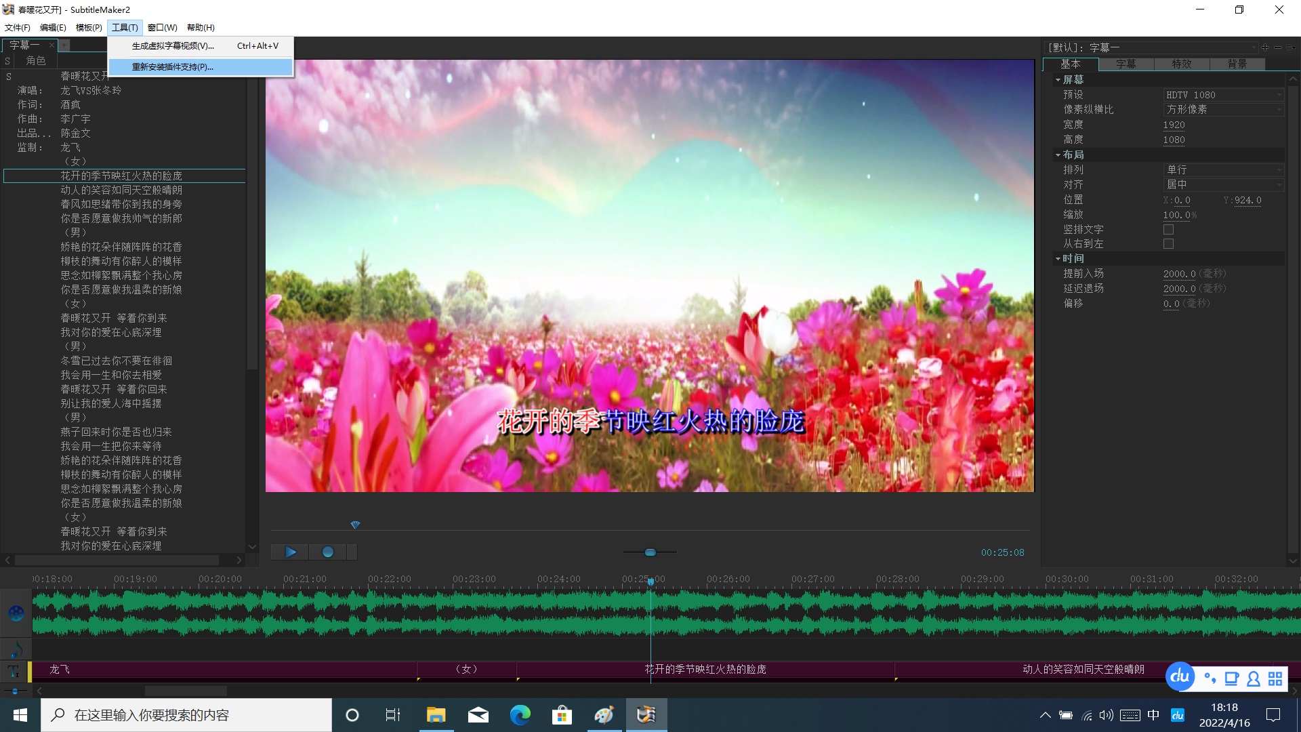The image size is (1301, 732).
Task: Edit the 宽度 value 1920
Action: [x=1174, y=125]
